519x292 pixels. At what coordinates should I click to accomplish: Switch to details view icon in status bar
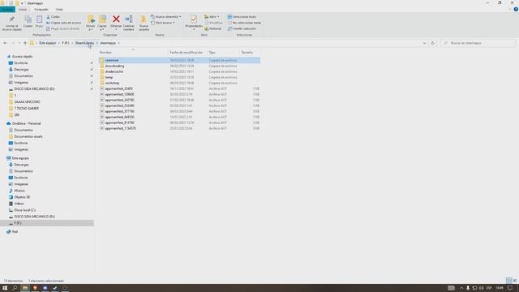(509, 281)
